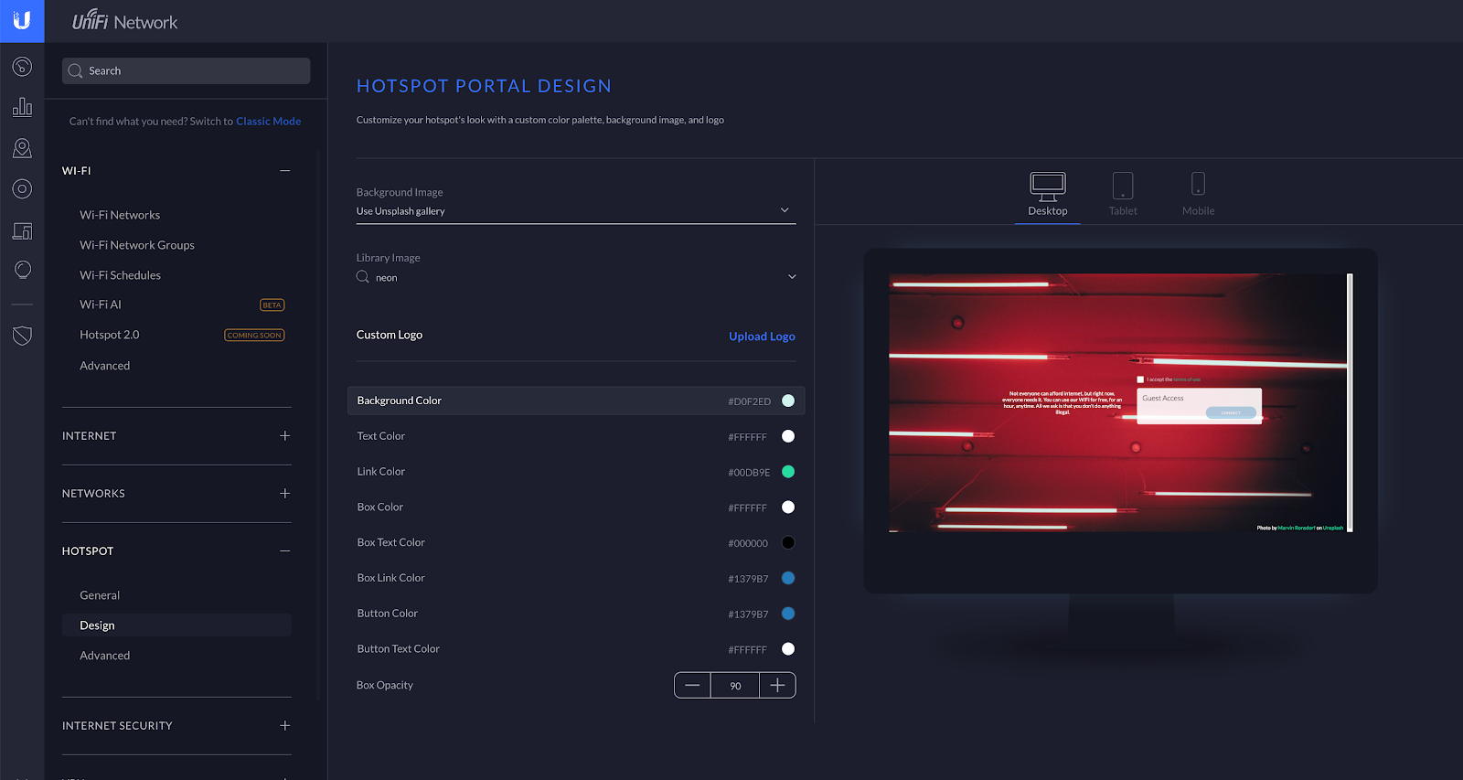Pick the Link Color swatch
Viewport: 1463px width, 780px height.
(x=788, y=472)
